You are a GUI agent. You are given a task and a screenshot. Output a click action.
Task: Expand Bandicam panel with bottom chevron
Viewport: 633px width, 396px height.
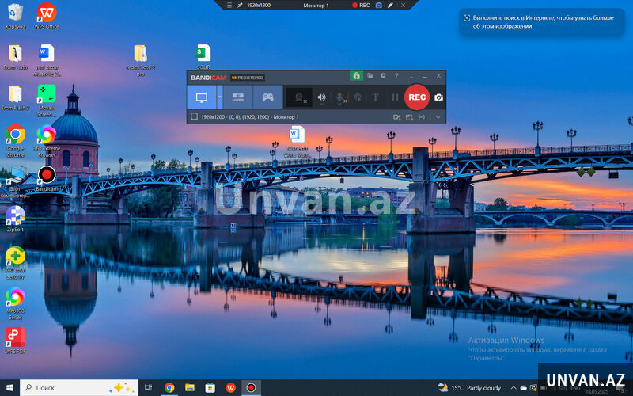point(438,117)
